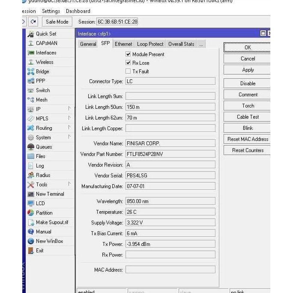Run the Cable Test button
The height and width of the screenshot is (293, 293).
coord(248,117)
